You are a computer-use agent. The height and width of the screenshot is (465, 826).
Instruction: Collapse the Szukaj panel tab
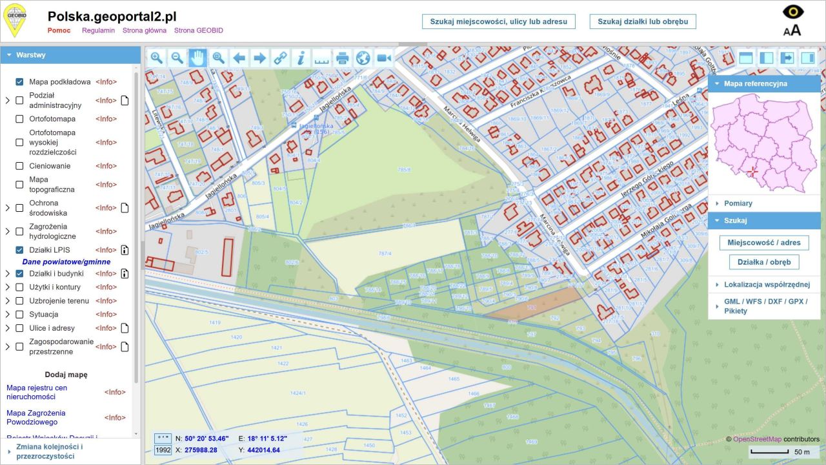(765, 221)
